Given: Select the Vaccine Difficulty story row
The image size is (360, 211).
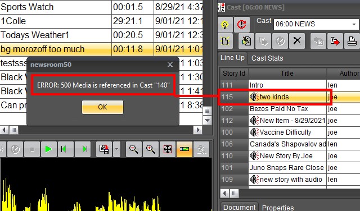Looking at the screenshot, I should (290, 132).
